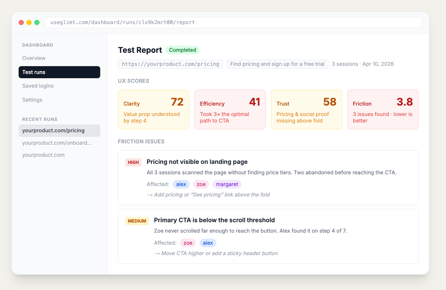Image resolution: width=446 pixels, height=290 pixels.
Task: Click the green maximize window dot
Action: pyautogui.click(x=37, y=22)
